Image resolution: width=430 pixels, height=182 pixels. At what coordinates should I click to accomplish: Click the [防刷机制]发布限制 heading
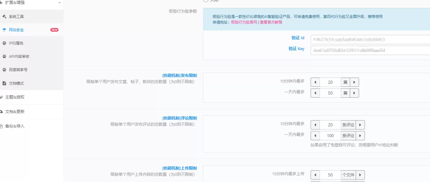[180, 75]
